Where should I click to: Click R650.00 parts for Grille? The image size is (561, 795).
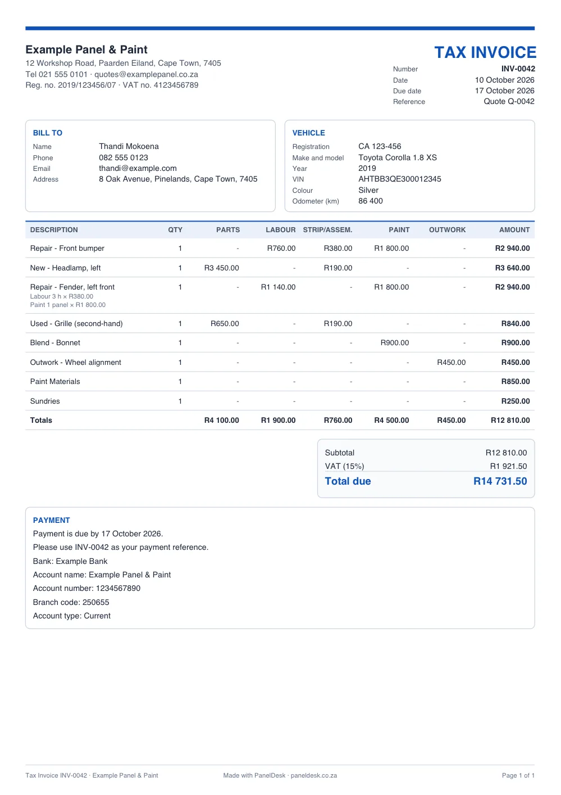pos(225,323)
